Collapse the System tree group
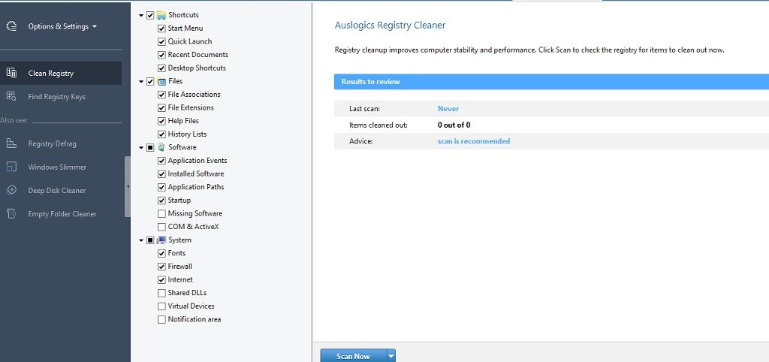Screen dimensions: 769x362 click(x=141, y=240)
